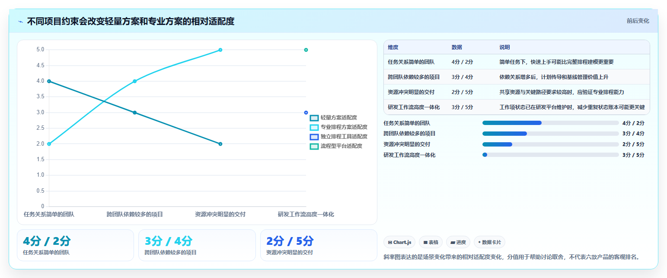667x278 pixels.
Task: Click the cyan data point at 2.0
Action: pos(49,144)
